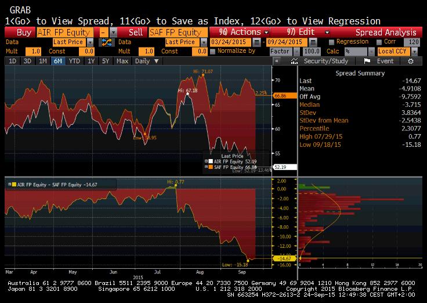Click the SAF FP Equity orange legend swatch
The width and height of the screenshot is (427, 303).
pos(211,167)
